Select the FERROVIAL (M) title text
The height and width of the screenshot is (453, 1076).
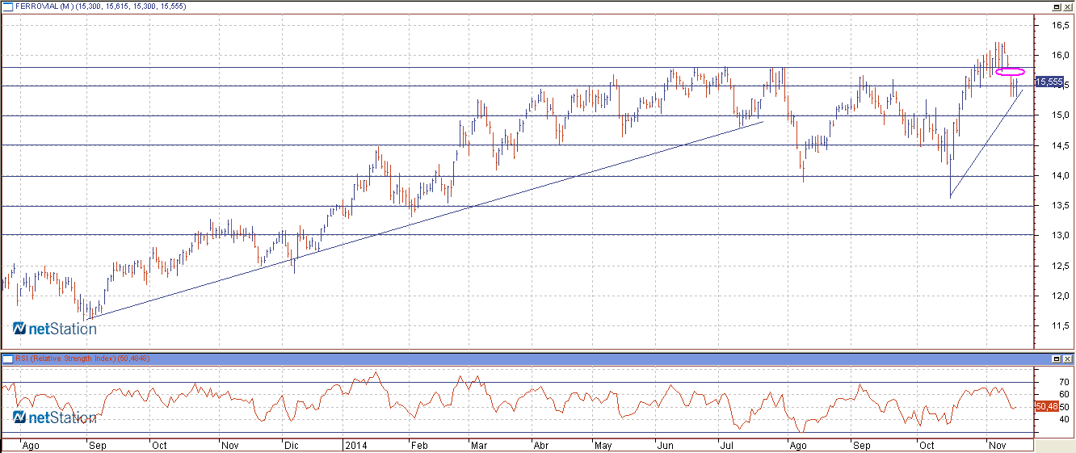44,6
